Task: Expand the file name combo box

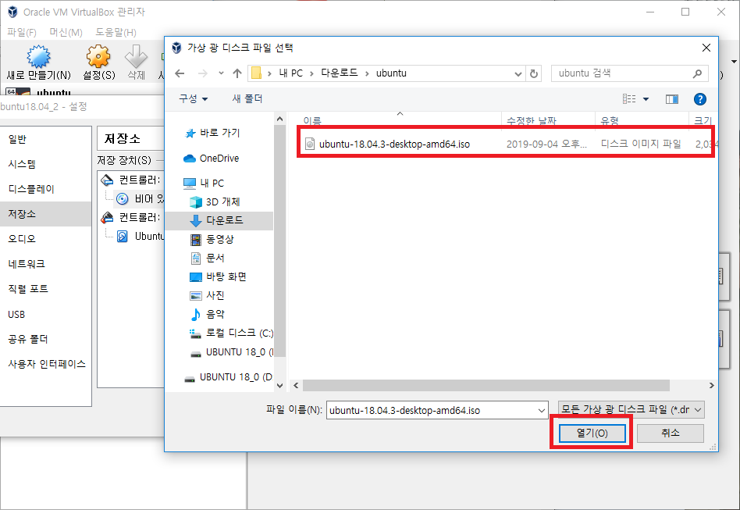Action: 541,410
